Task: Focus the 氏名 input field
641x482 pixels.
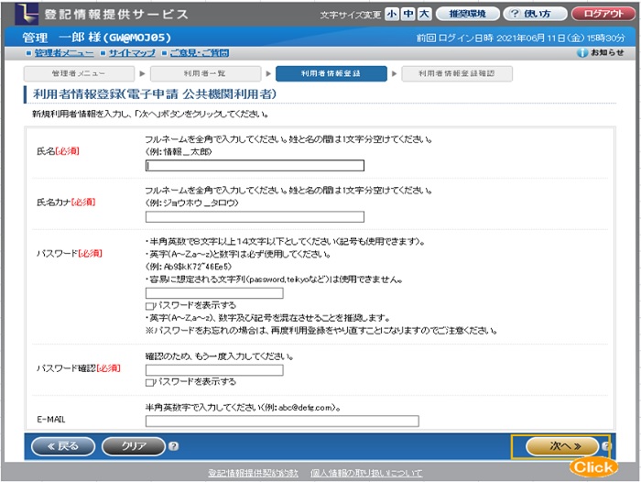Action: (x=255, y=166)
